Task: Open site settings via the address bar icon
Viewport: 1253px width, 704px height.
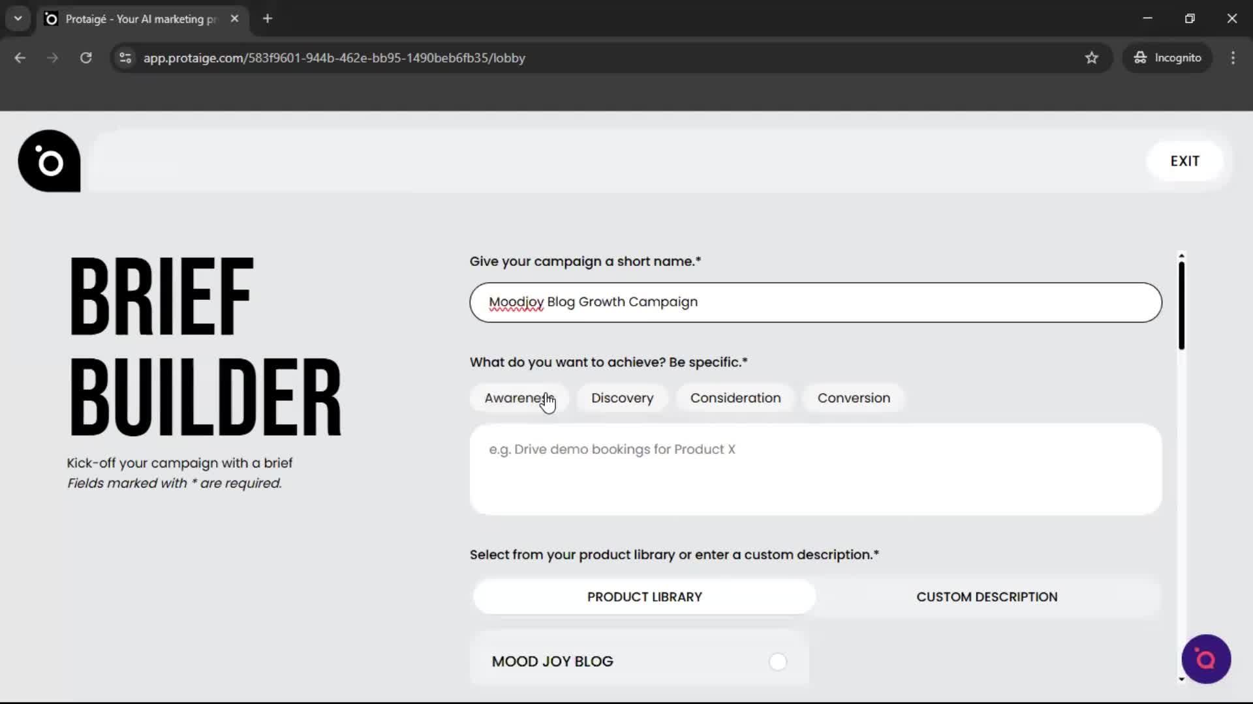Action: click(125, 57)
